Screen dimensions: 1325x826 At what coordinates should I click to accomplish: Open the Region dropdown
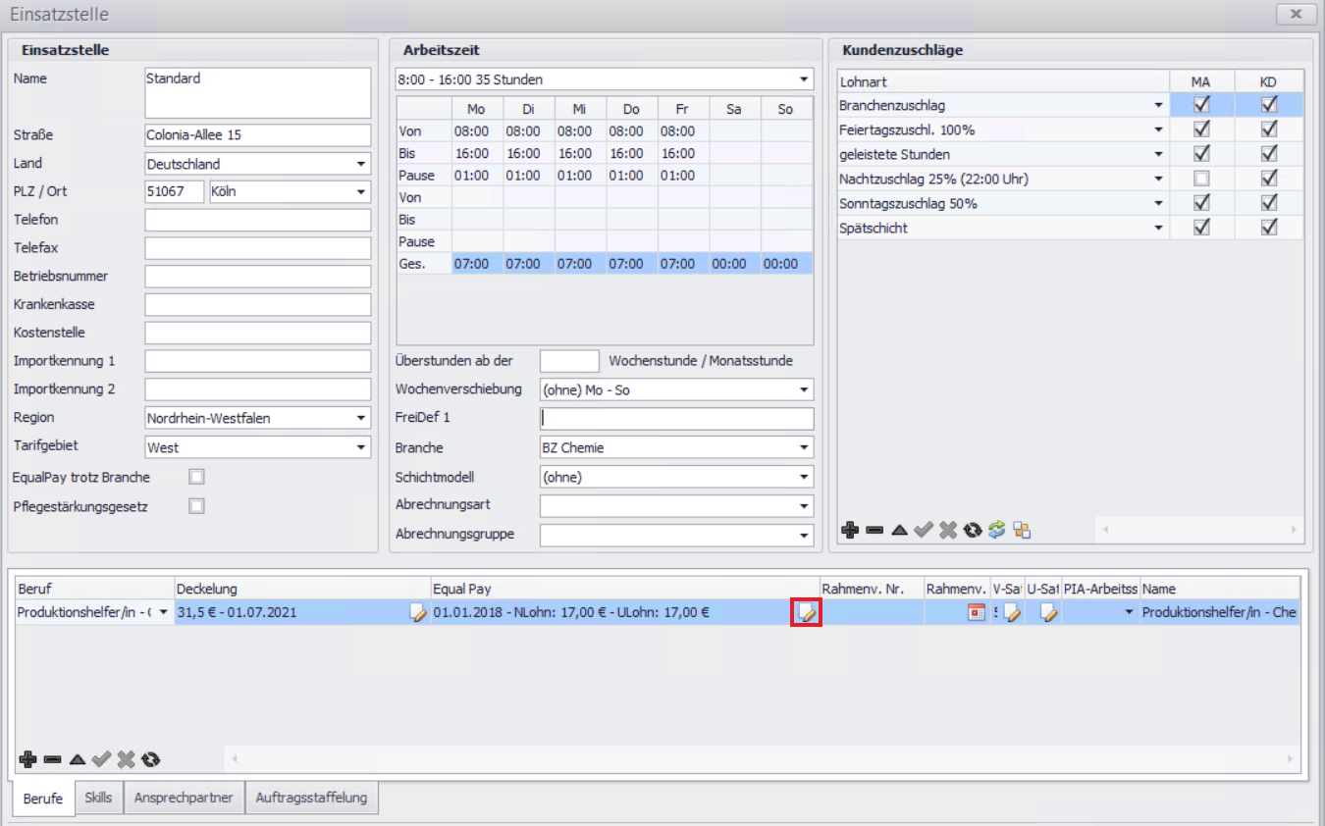pos(361,418)
